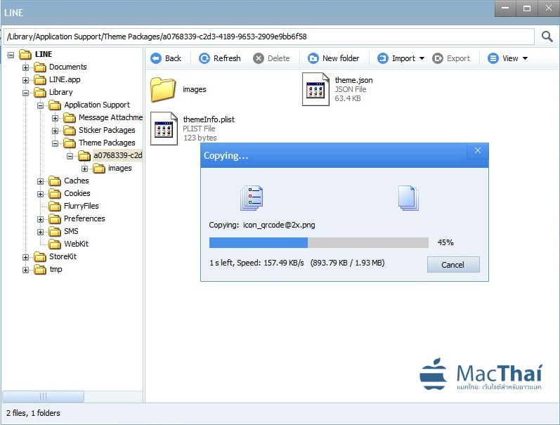Select the theme.json file icon
The width and height of the screenshot is (560, 425).
[315, 89]
